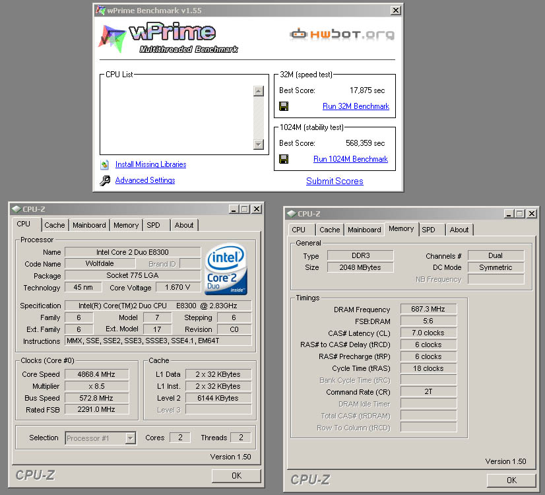The height and width of the screenshot is (495, 545).
Task: Click the FSB:DRAM ratio 5:6
Action: (x=428, y=321)
